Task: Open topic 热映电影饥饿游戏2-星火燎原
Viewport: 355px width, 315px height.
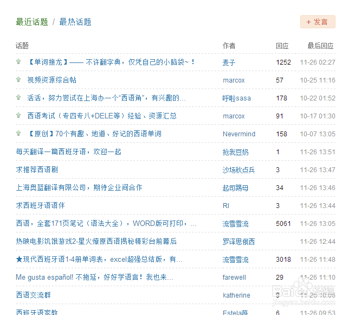Action: pyautogui.click(x=96, y=241)
